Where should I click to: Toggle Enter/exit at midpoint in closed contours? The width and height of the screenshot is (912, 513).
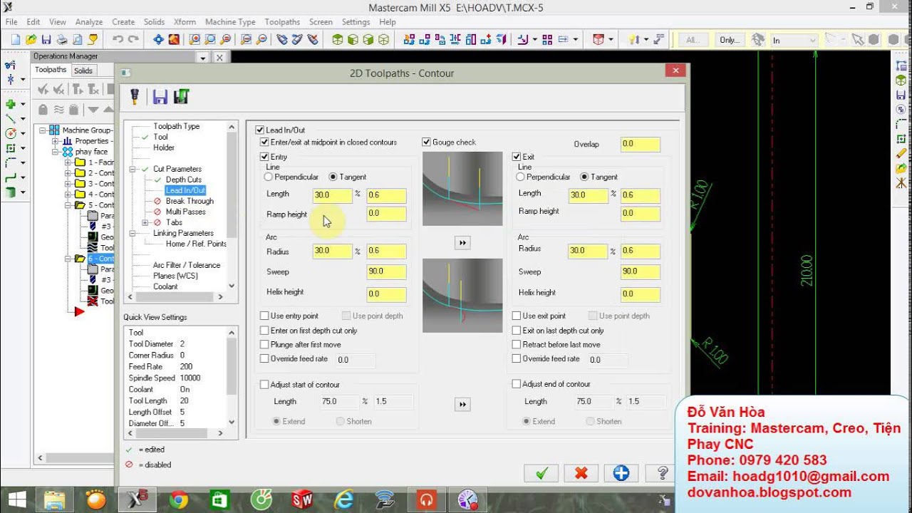pyautogui.click(x=265, y=142)
